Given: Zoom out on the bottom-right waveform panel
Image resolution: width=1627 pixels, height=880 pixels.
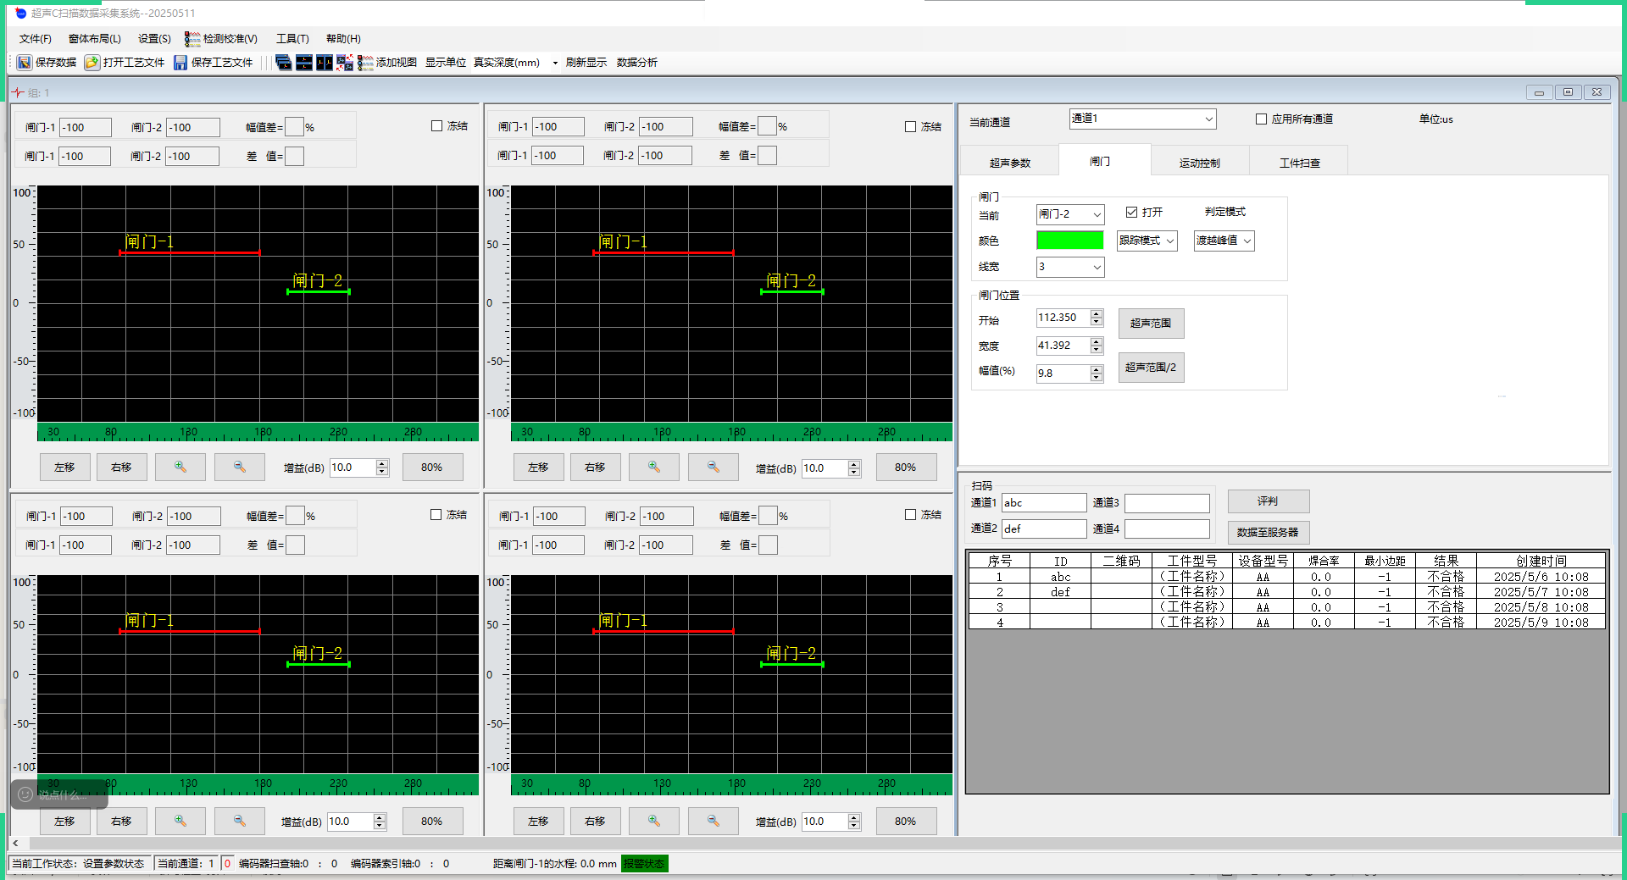Looking at the screenshot, I should pos(714,822).
